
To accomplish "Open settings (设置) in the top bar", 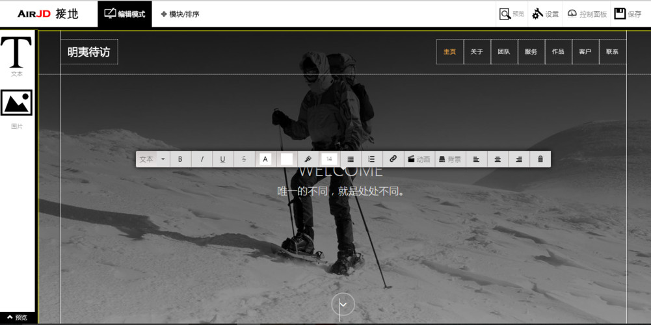I will click(545, 14).
